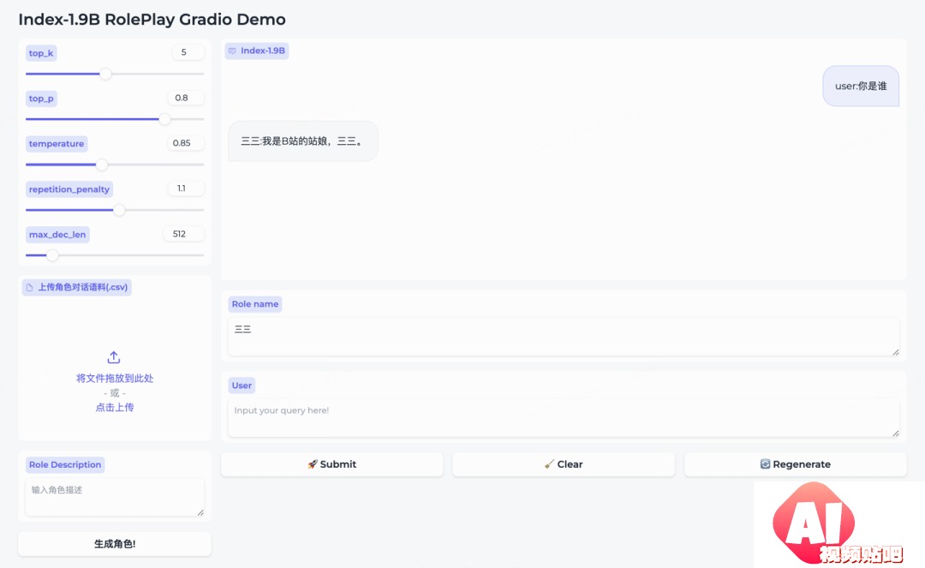Click the 生成角色! button
925x568 pixels.
click(115, 544)
